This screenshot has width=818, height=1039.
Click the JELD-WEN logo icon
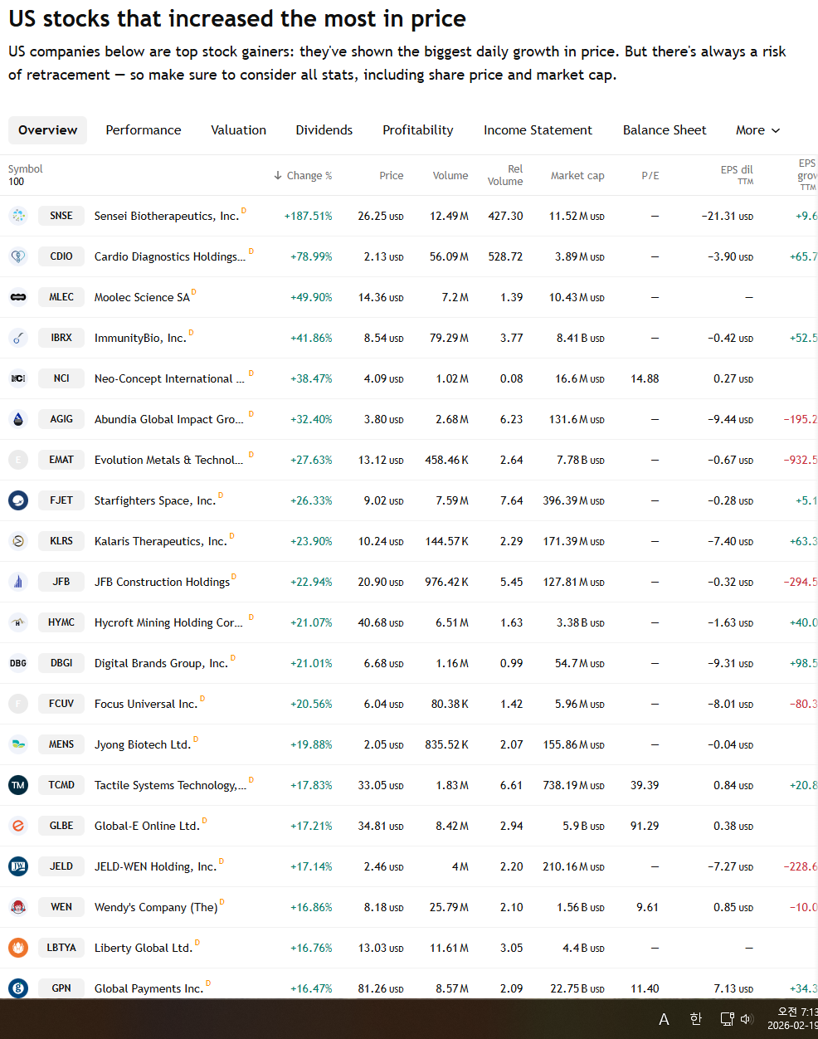(18, 866)
